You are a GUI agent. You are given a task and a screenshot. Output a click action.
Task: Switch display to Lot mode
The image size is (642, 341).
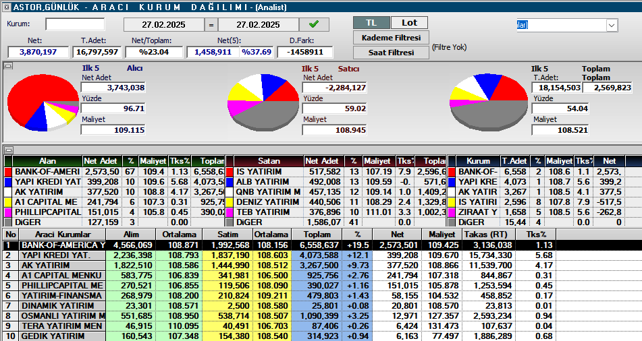(410, 23)
